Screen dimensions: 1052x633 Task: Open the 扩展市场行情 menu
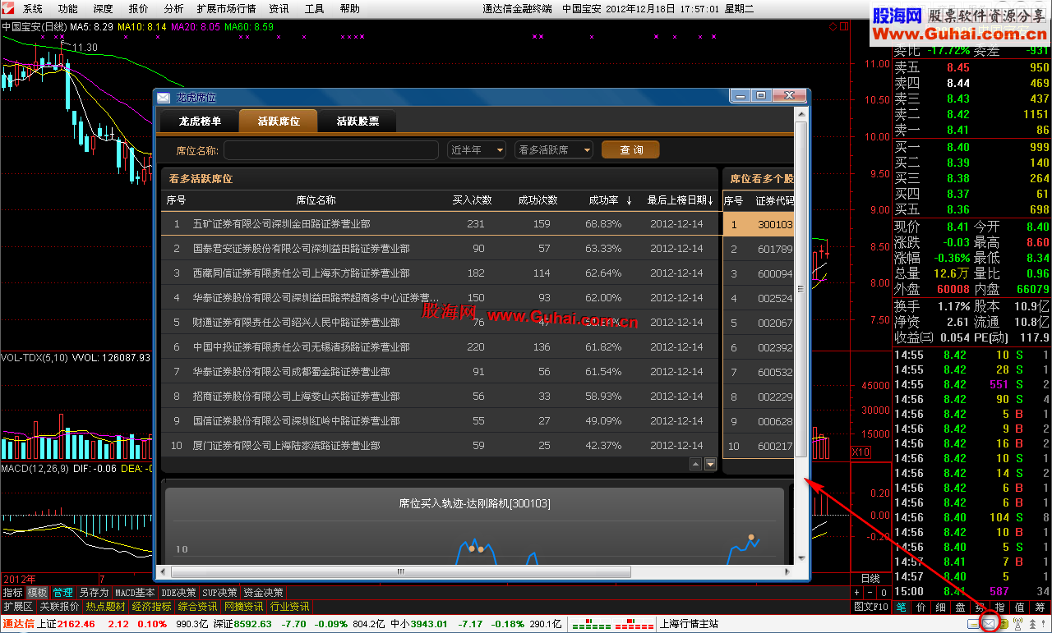click(x=226, y=9)
